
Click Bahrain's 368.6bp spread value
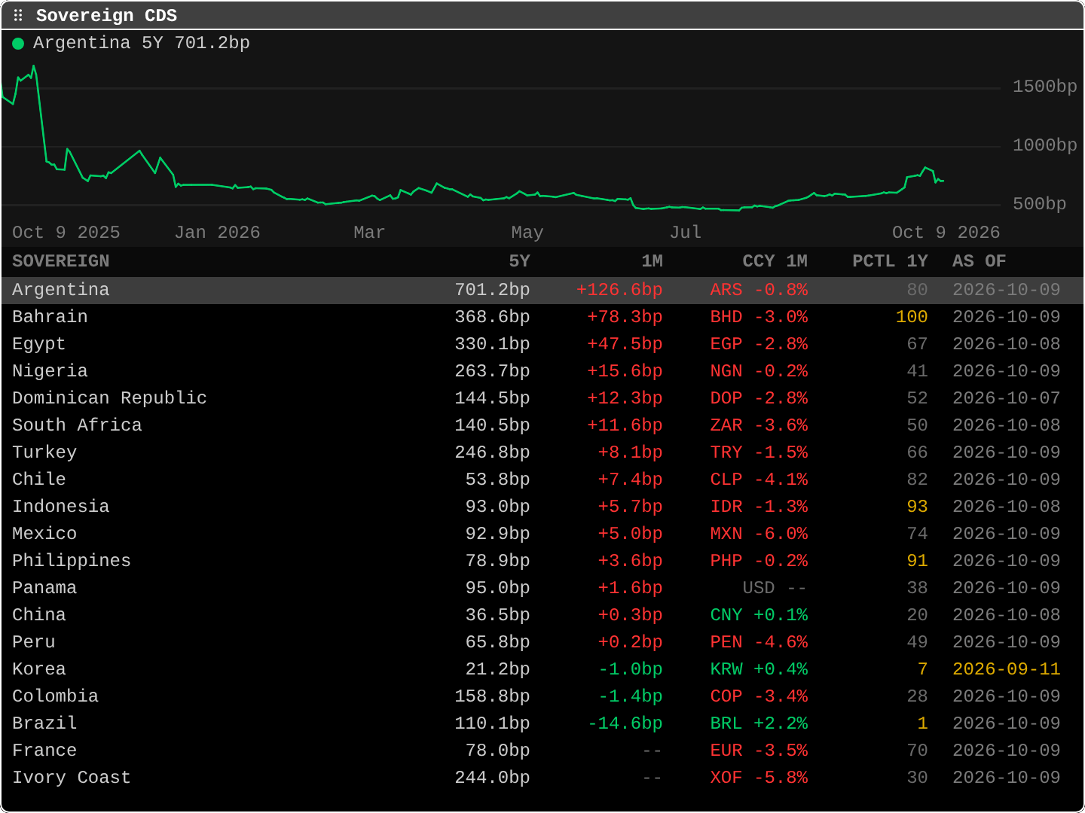click(x=492, y=317)
